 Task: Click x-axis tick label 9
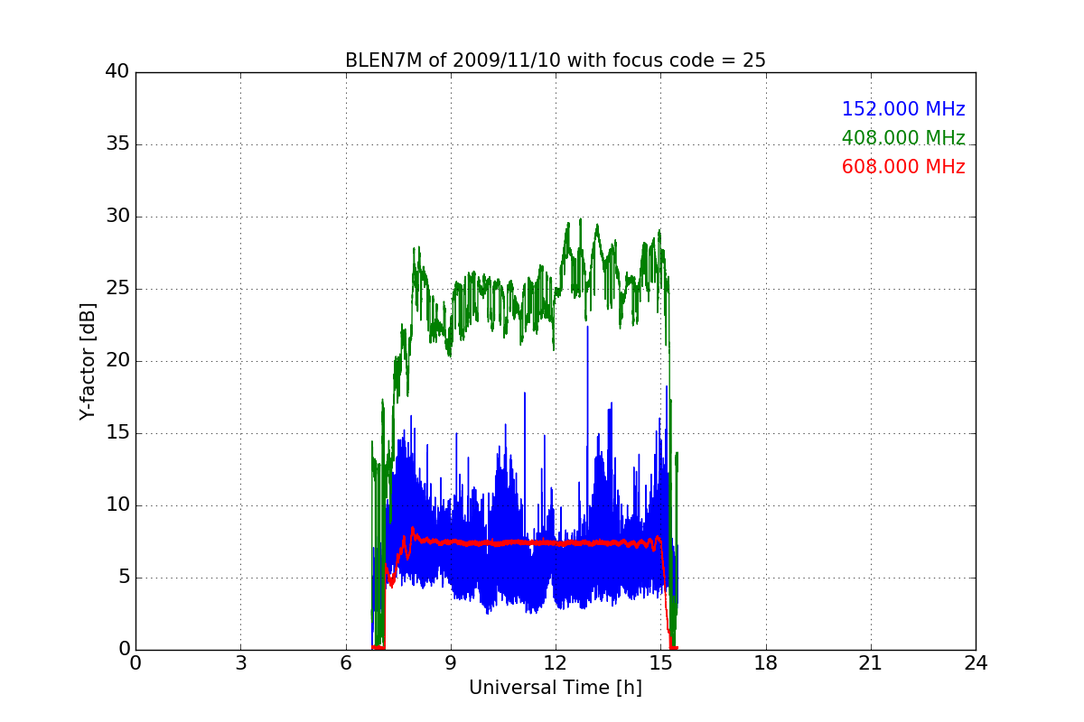451,662
